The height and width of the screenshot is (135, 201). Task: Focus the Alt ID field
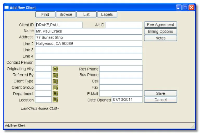click(124, 25)
